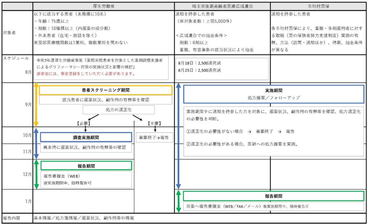The image size is (368, 224).
Task: Select the text 該当患者に服薬状況、副作用の有無等を確認
Action: point(106,100)
